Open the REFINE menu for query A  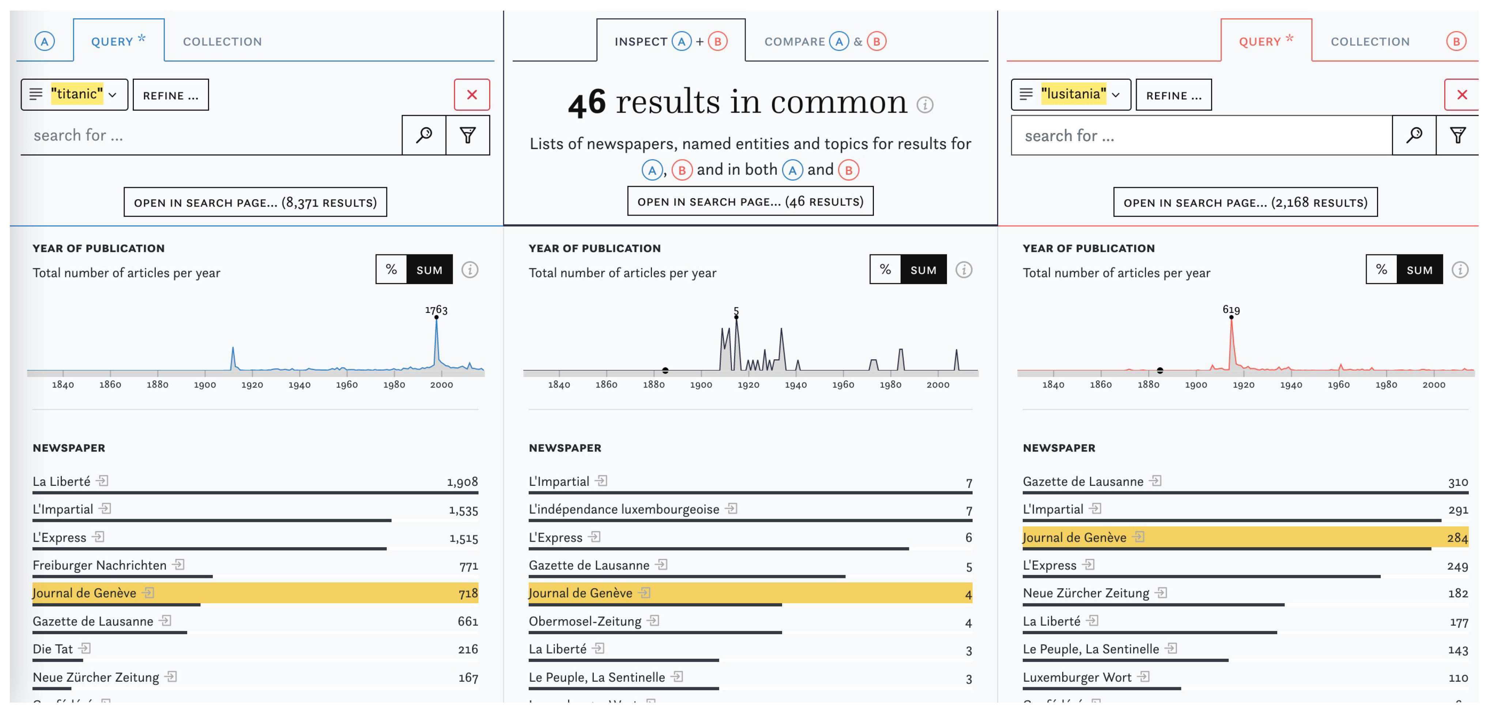pos(171,95)
